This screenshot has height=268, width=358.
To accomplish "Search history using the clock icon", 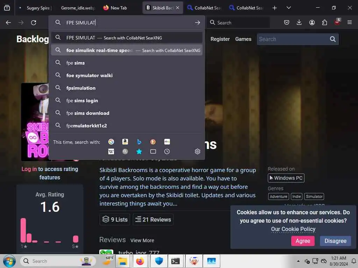I will pyautogui.click(x=167, y=151).
